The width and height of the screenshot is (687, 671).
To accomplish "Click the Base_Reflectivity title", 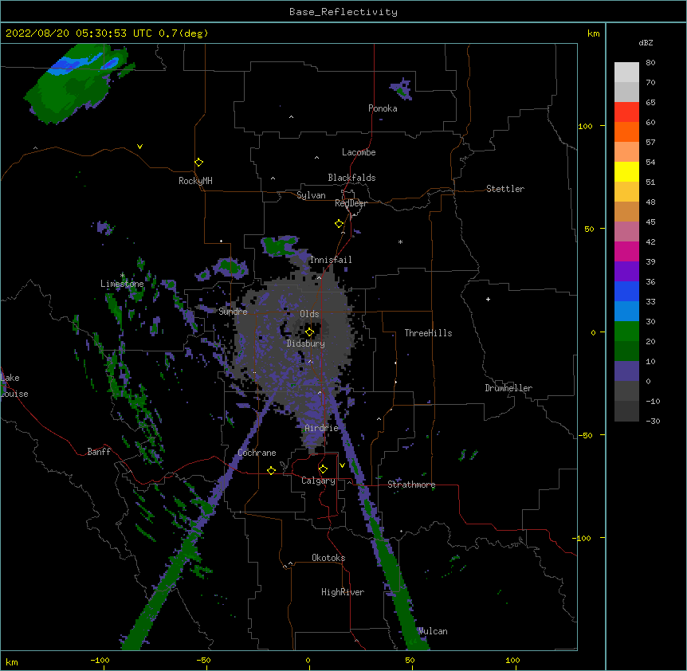I will point(343,12).
